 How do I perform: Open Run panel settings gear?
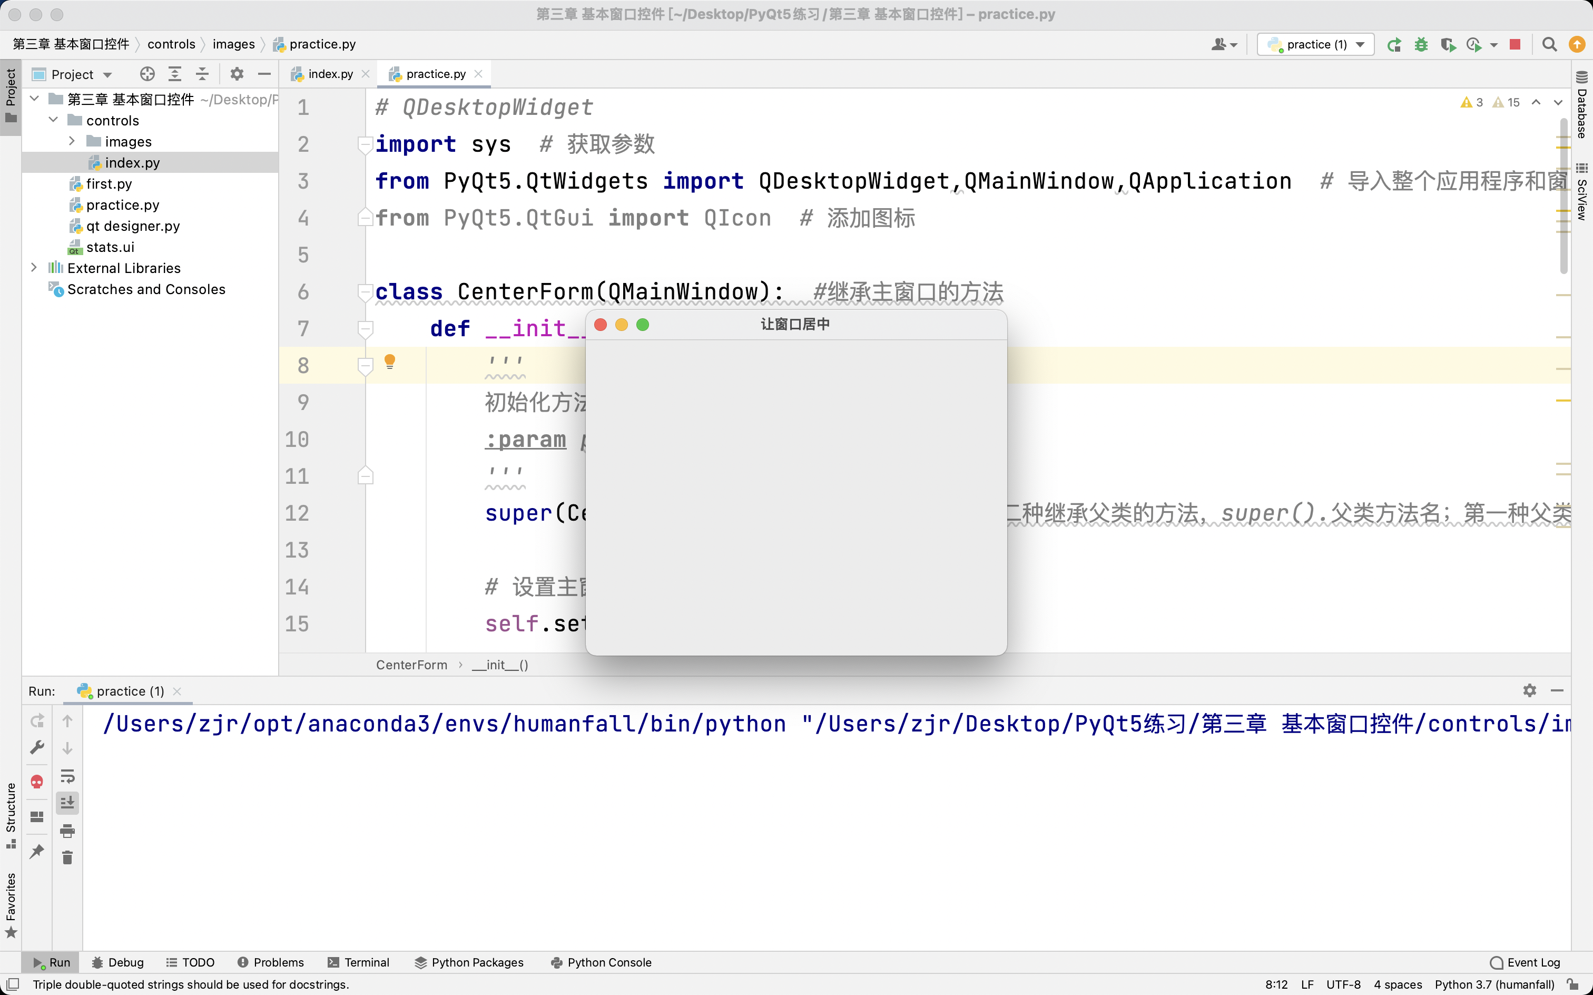[1529, 690]
